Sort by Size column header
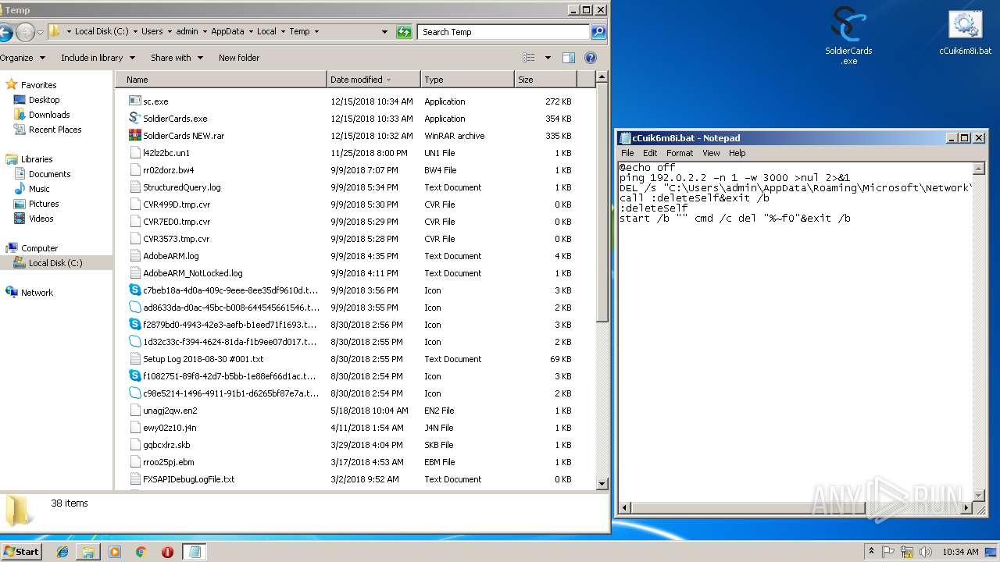Image resolution: width=1000 pixels, height=562 pixels. (545, 80)
